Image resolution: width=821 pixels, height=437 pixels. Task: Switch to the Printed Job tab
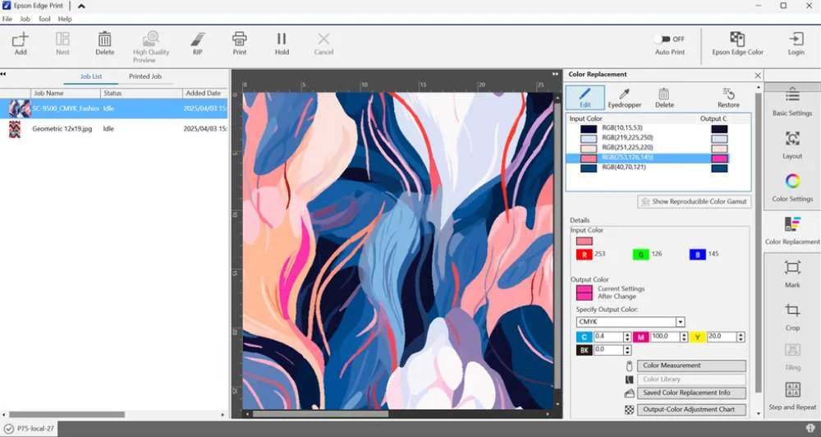tap(145, 76)
